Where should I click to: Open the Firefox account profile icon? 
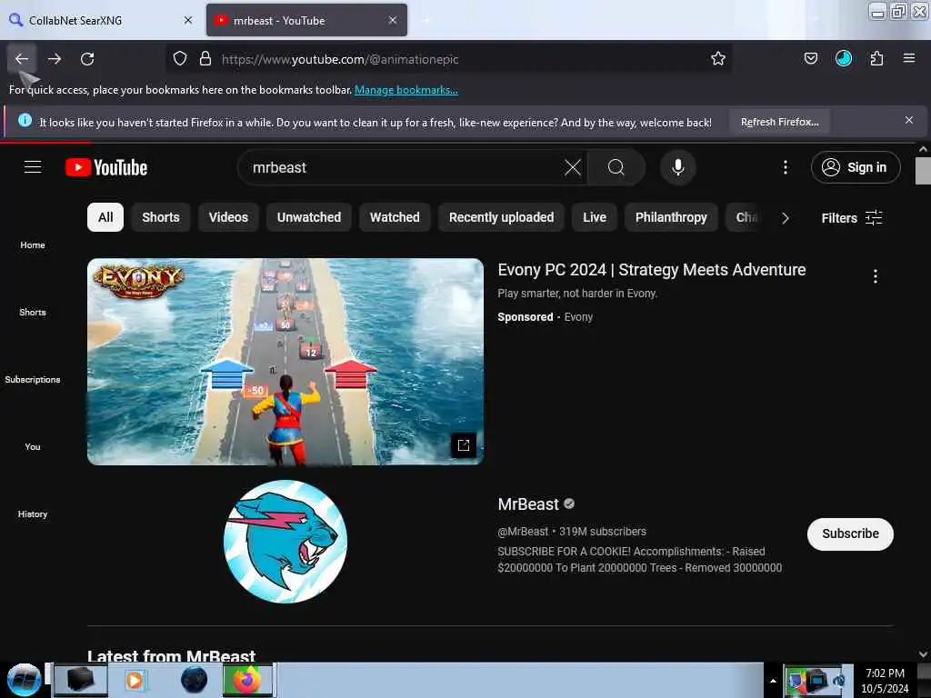(x=843, y=59)
